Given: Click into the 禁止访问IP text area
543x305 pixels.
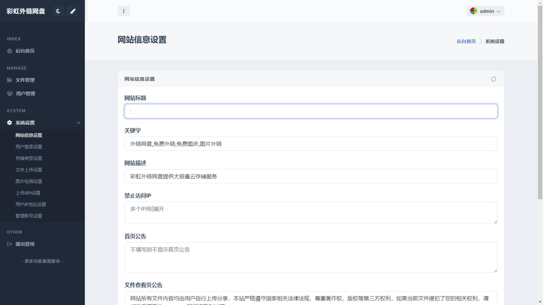Looking at the screenshot, I should click(x=310, y=213).
